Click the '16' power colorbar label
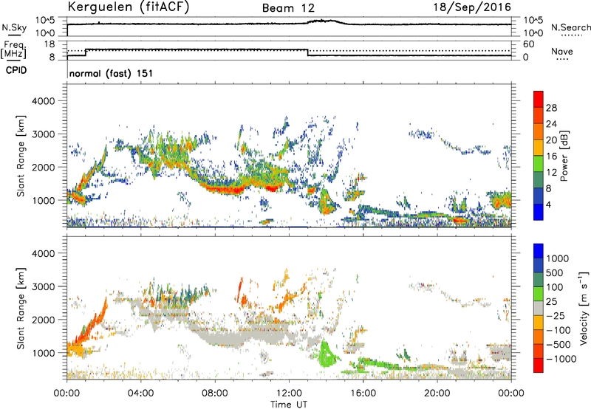591x409 pixels. tap(551, 157)
